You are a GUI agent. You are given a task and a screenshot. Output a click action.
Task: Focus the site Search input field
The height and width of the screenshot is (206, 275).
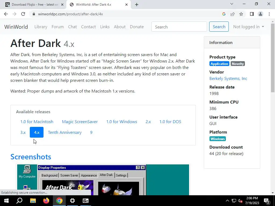179,27
